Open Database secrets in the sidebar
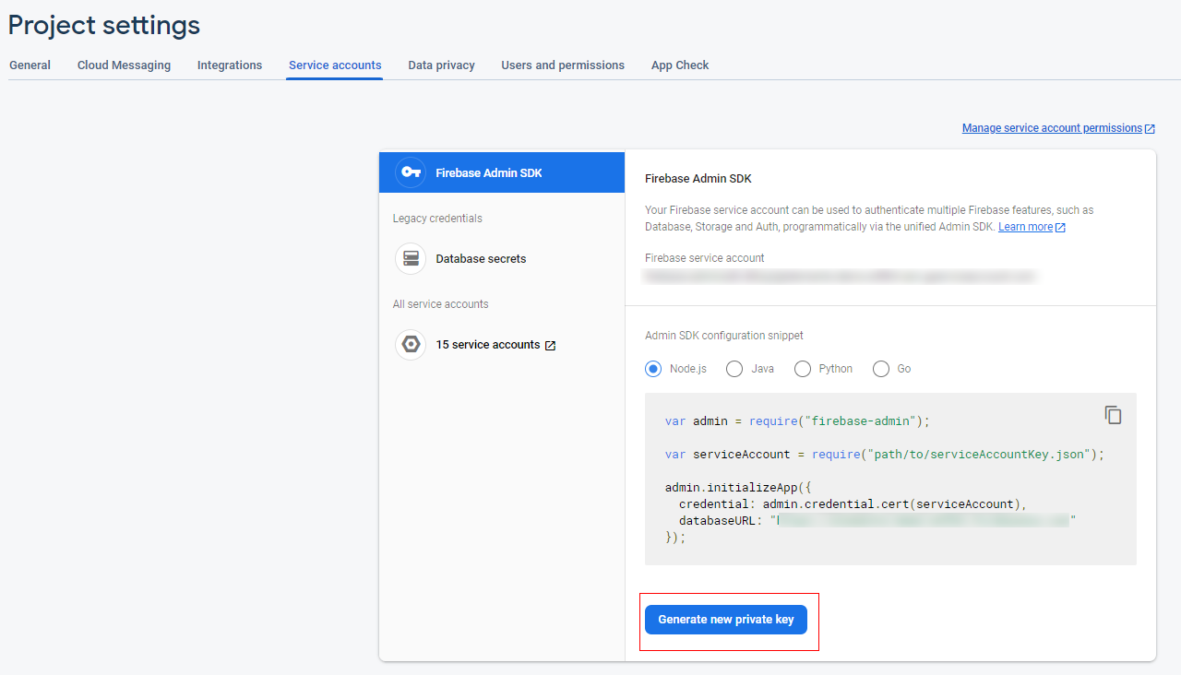The width and height of the screenshot is (1181, 675). pos(502,258)
